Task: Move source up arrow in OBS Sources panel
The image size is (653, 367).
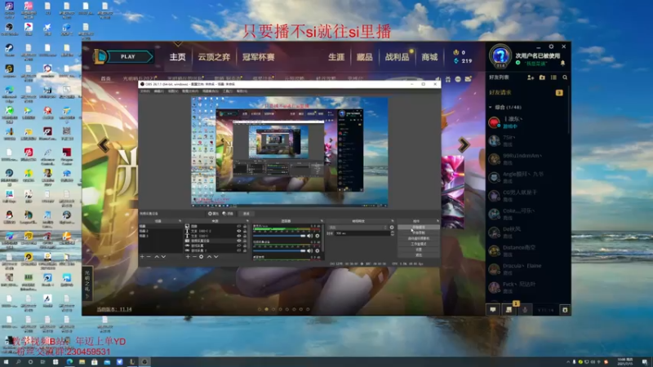Action: [x=209, y=257]
